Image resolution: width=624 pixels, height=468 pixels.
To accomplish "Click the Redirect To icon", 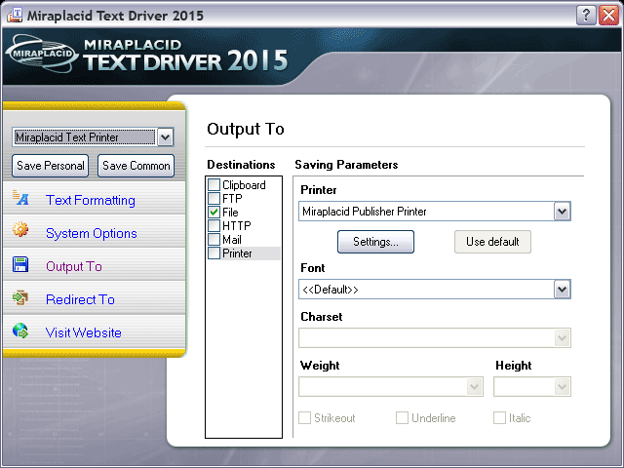I will (x=20, y=297).
